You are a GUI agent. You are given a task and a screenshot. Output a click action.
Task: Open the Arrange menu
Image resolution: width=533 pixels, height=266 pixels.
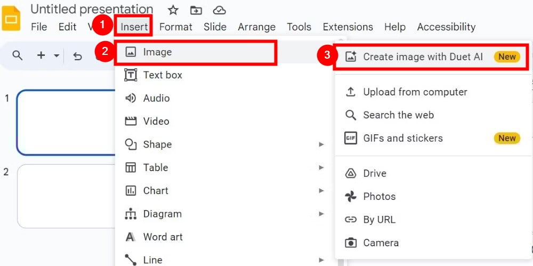[x=257, y=27]
